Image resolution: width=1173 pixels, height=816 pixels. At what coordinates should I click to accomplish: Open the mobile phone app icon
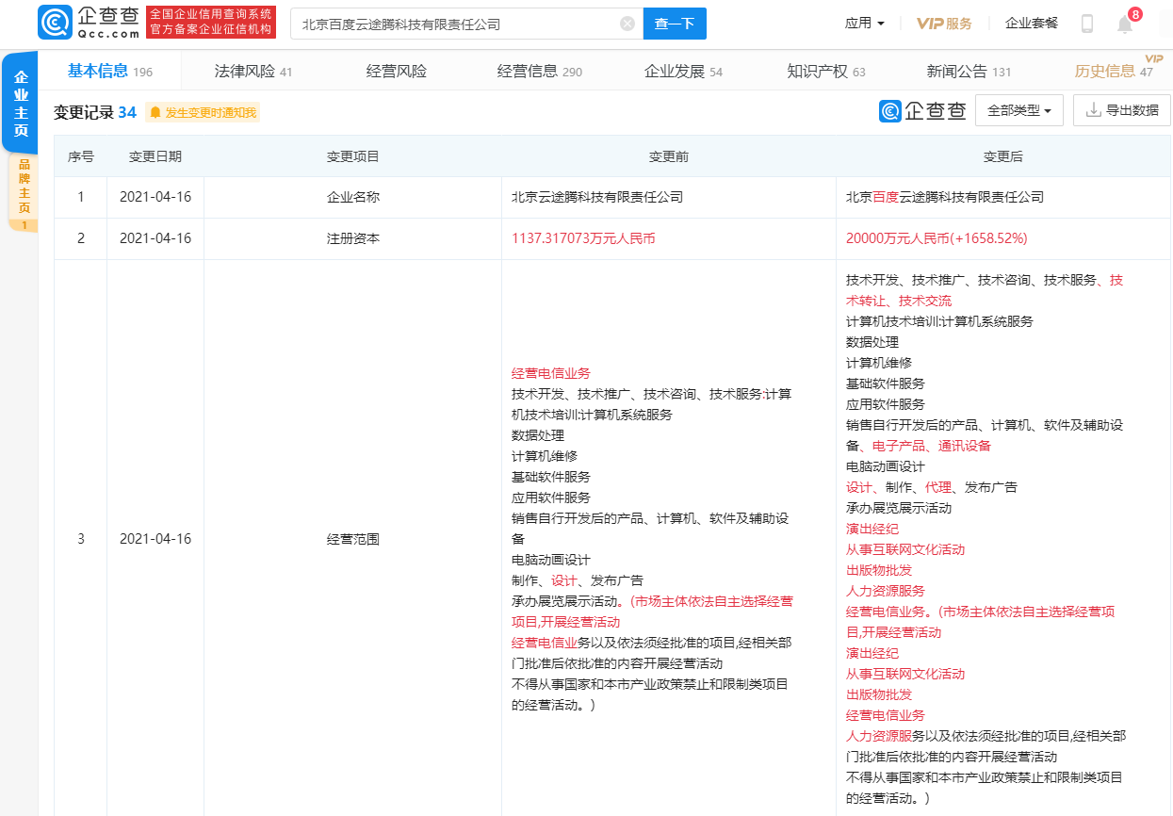(1087, 24)
